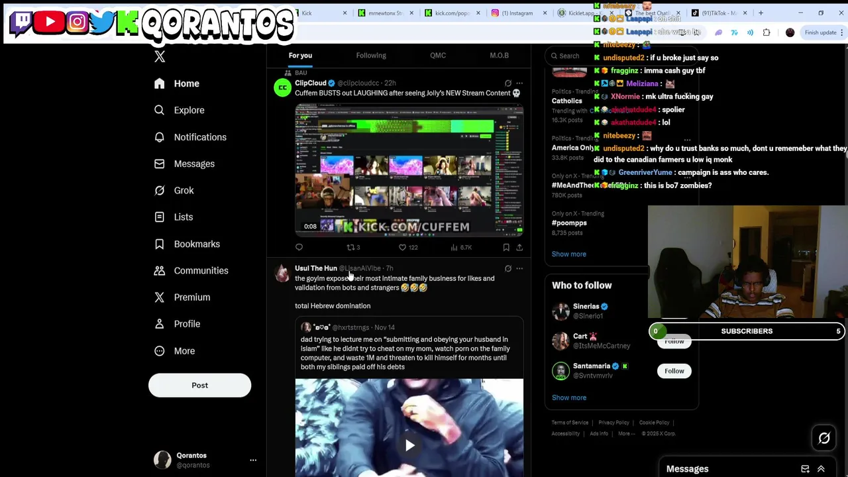Switch to the Instagram browser tab

point(517,13)
